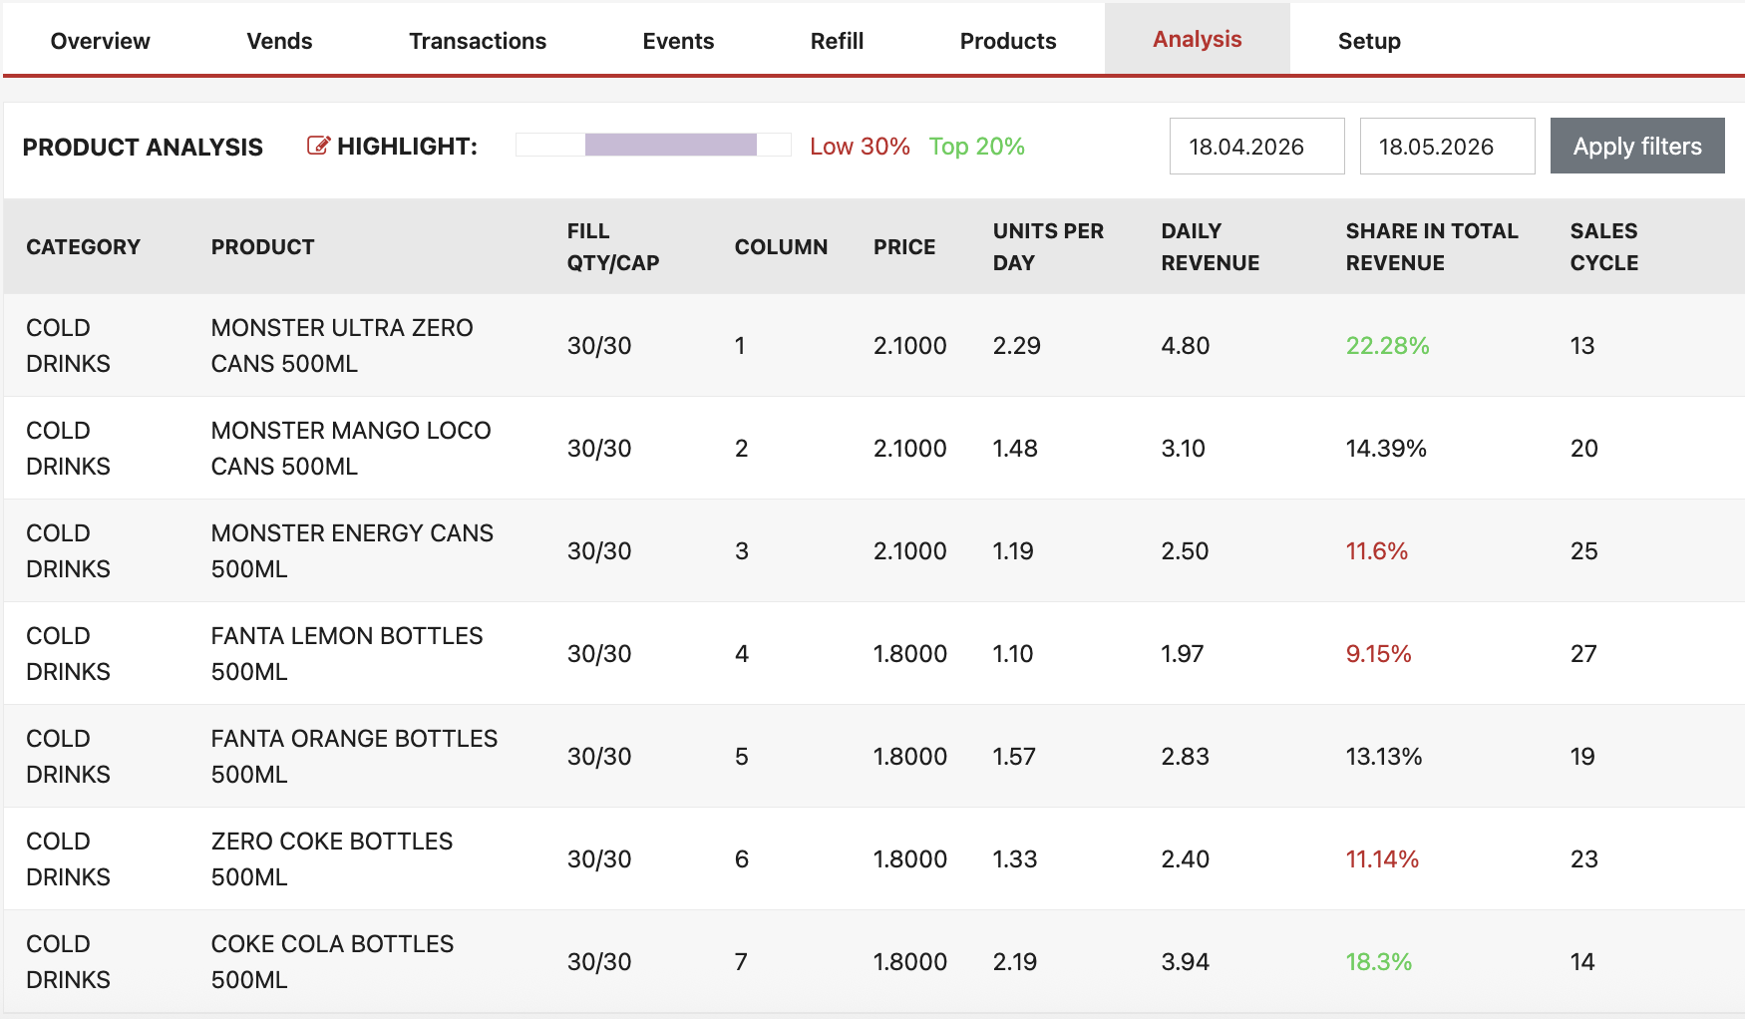Click daily revenue value 1.97
This screenshot has height=1019, width=1745.
pos(1182,654)
